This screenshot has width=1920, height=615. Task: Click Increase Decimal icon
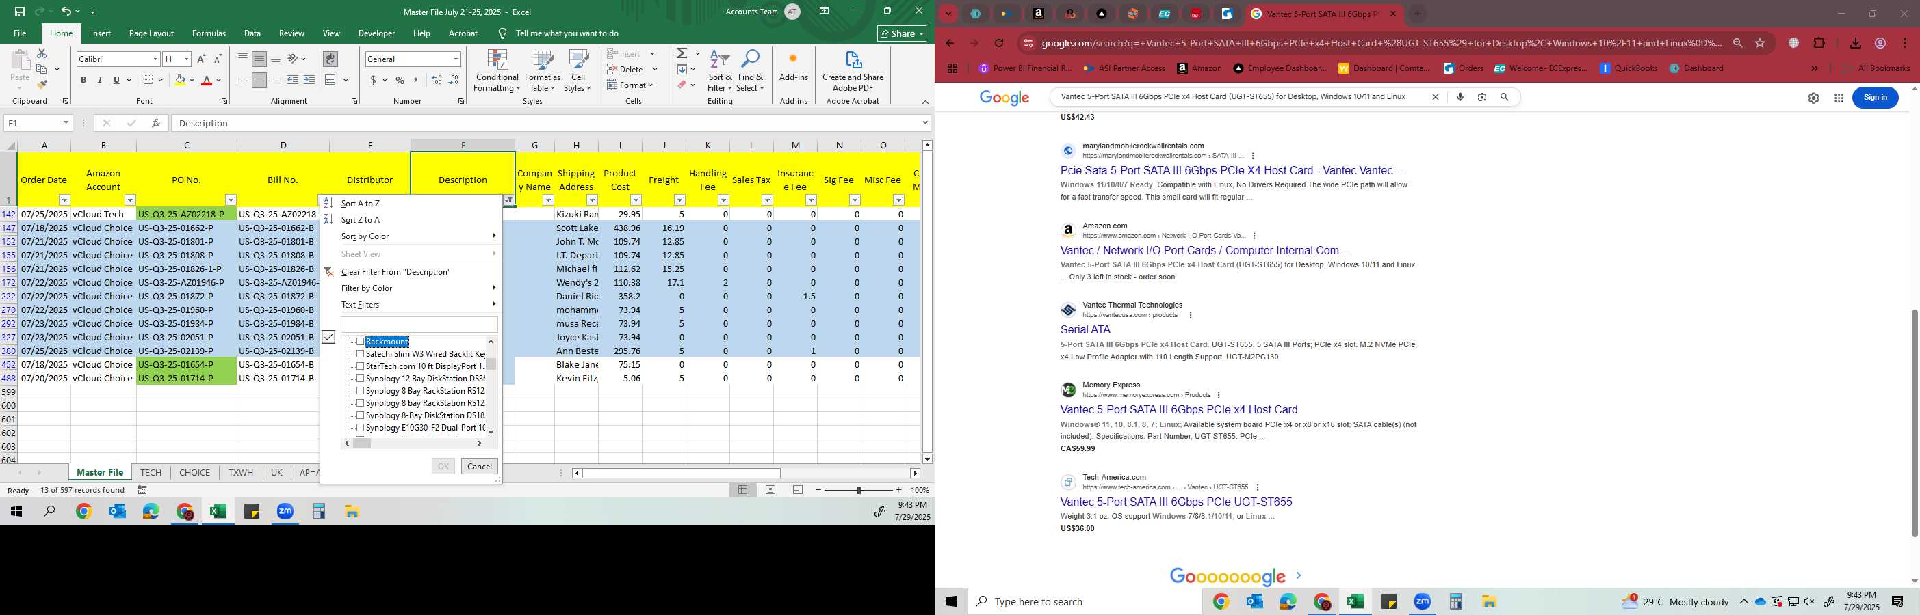[437, 80]
